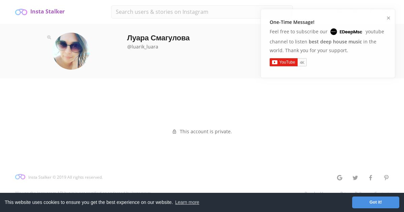Viewport: 404px width, 212px height.
Task: Open the cookie 'Learn more' link
Action: (187, 202)
